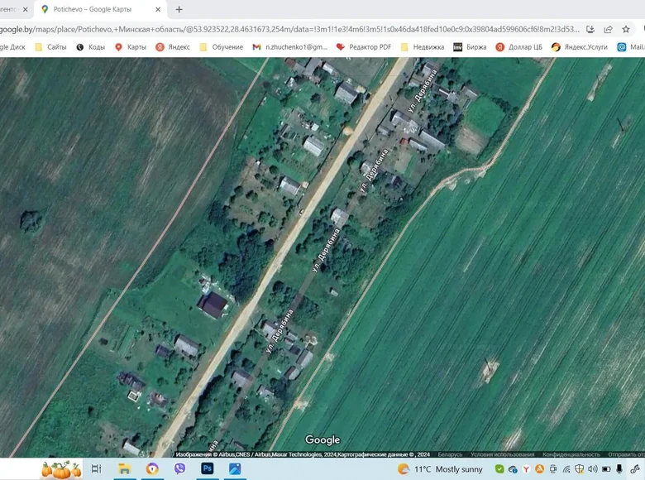The width and height of the screenshot is (645, 480).
Task: Open Wi-Fi network settings in tray
Action: pyautogui.click(x=566, y=469)
